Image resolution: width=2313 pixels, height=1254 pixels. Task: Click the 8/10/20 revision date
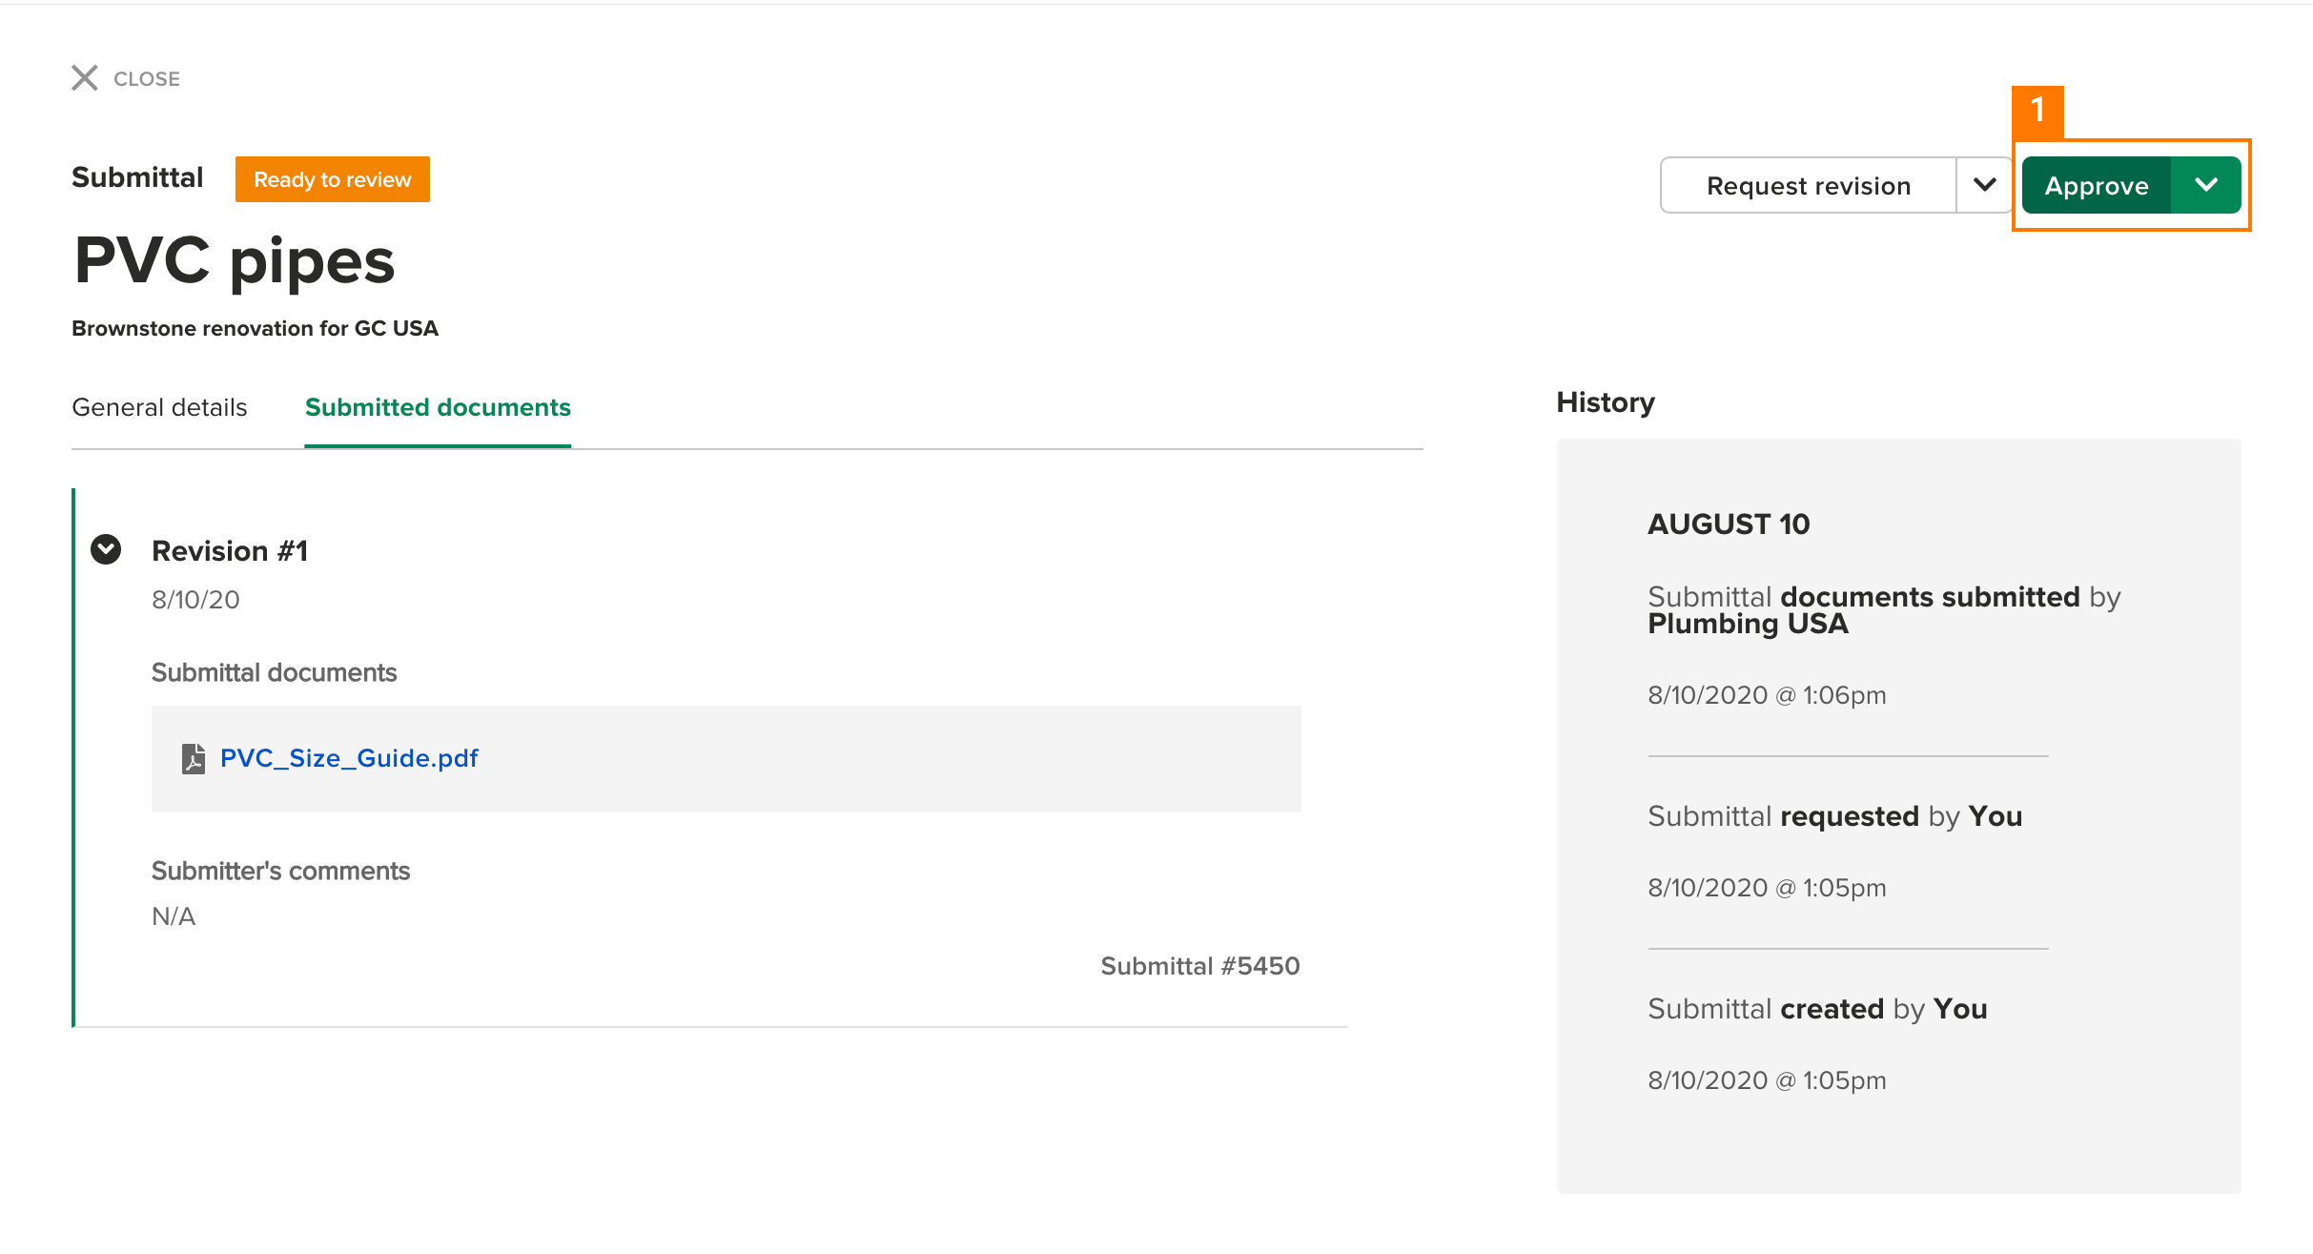195,600
